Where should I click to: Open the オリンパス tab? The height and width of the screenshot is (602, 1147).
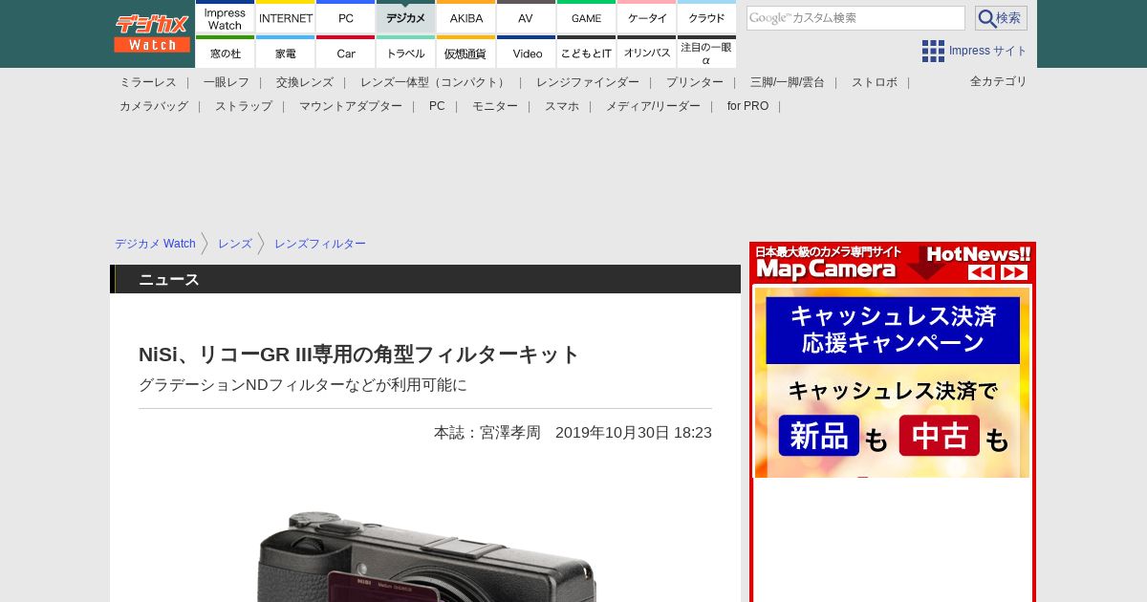[x=647, y=52]
